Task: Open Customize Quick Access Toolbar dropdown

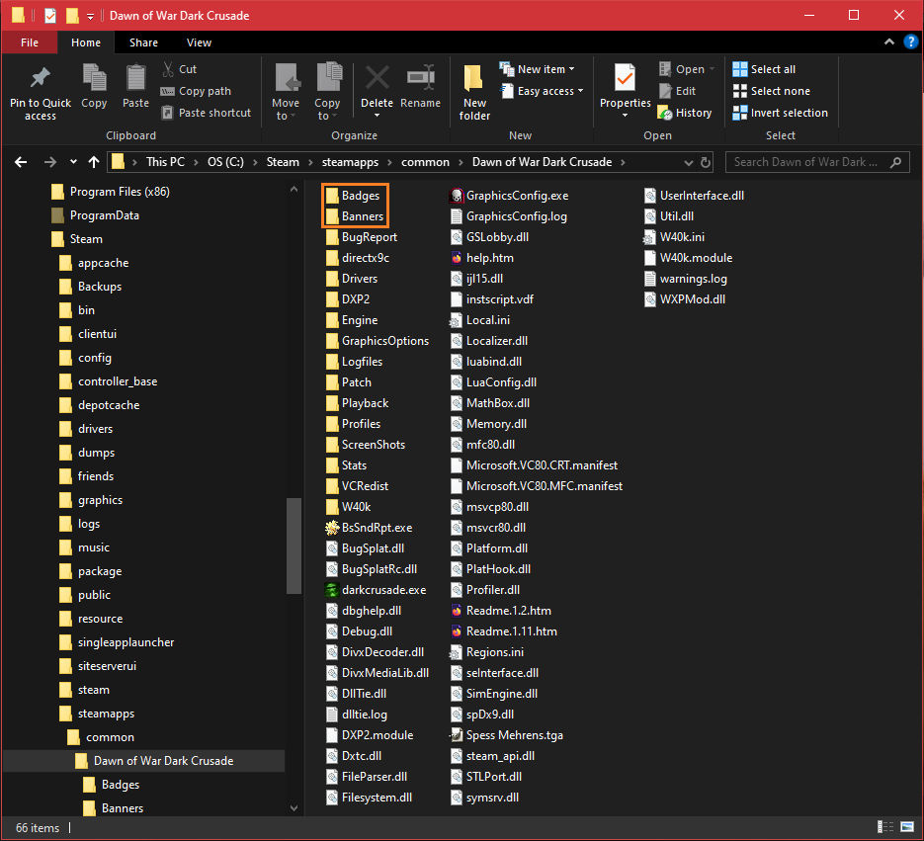Action: [x=90, y=16]
